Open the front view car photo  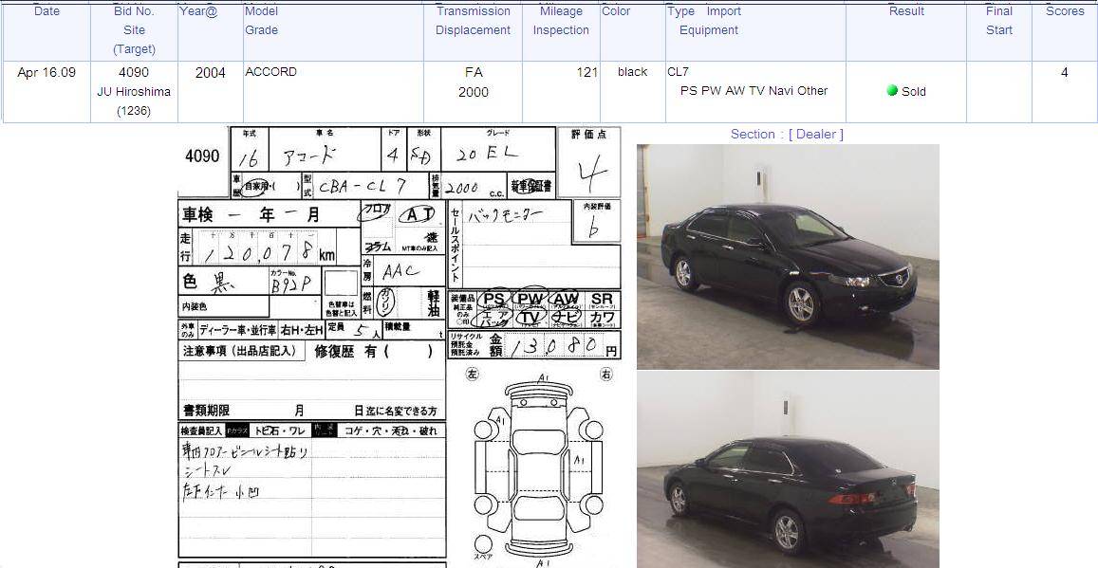[788, 256]
